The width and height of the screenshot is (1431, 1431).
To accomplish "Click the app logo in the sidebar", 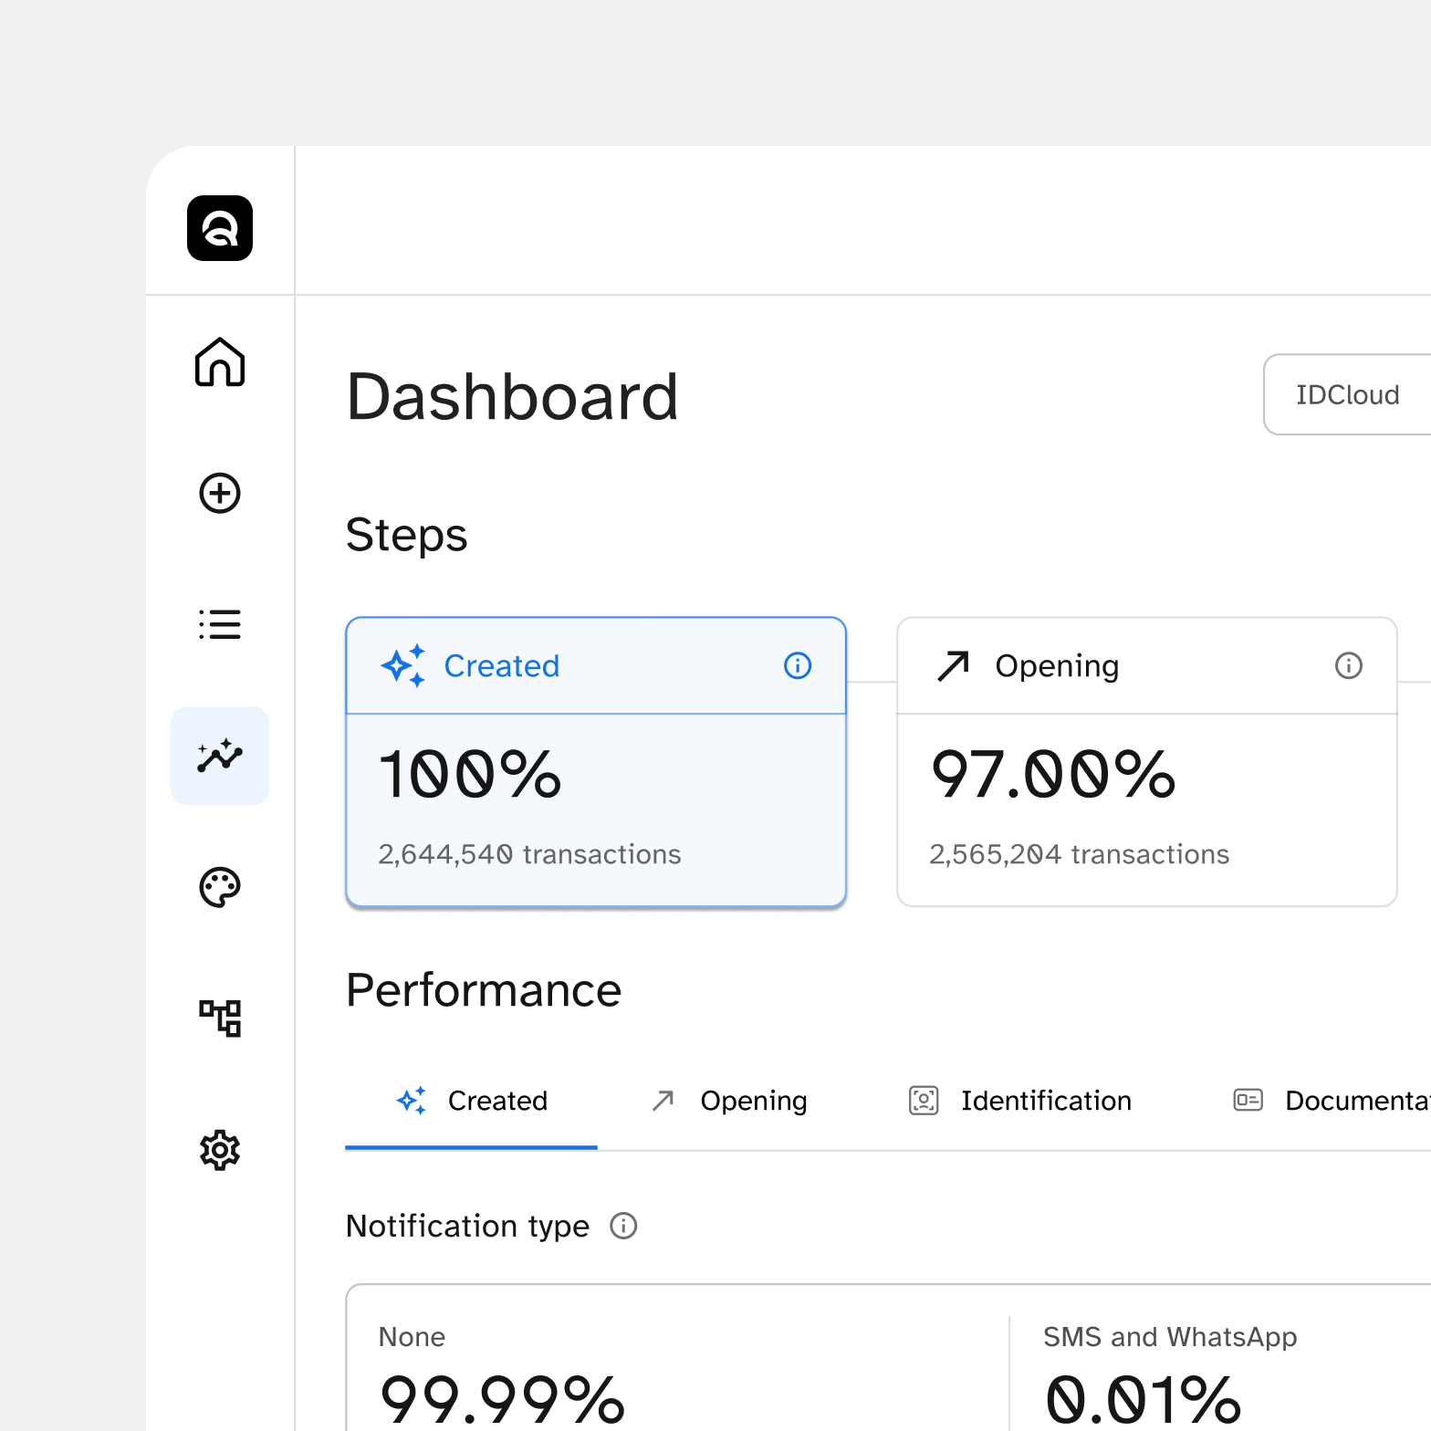I will pos(220,228).
